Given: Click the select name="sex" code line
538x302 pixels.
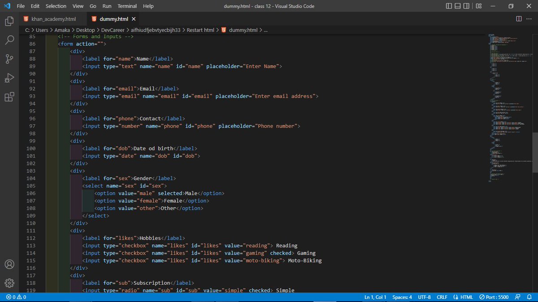Looking at the screenshot, I should point(124,186).
